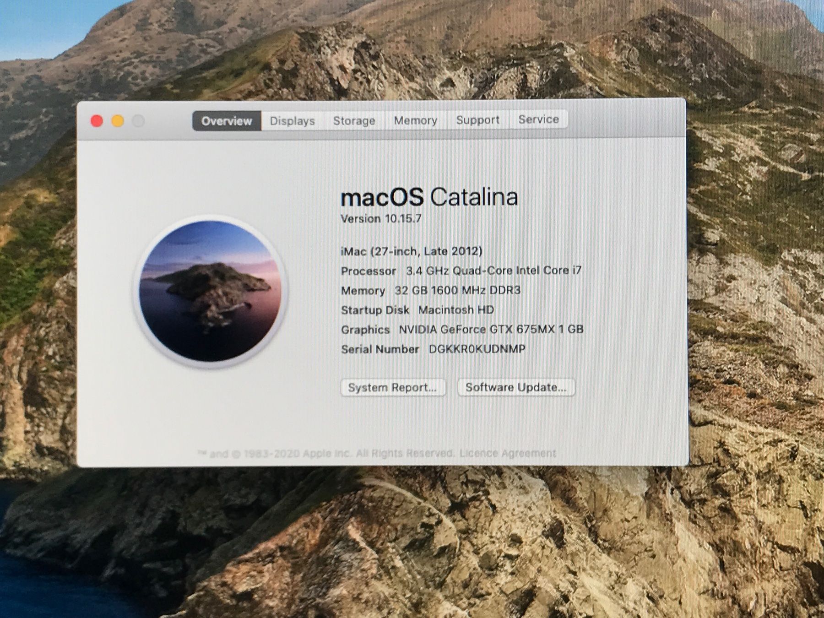Click the NVIDIA GeForce GTX 675MX 1 GB value

click(491, 330)
